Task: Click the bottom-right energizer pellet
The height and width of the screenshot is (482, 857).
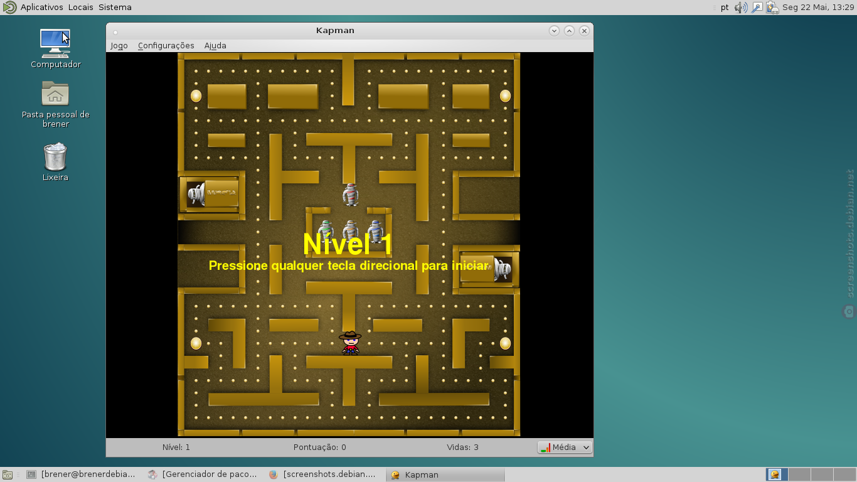Action: (505, 343)
